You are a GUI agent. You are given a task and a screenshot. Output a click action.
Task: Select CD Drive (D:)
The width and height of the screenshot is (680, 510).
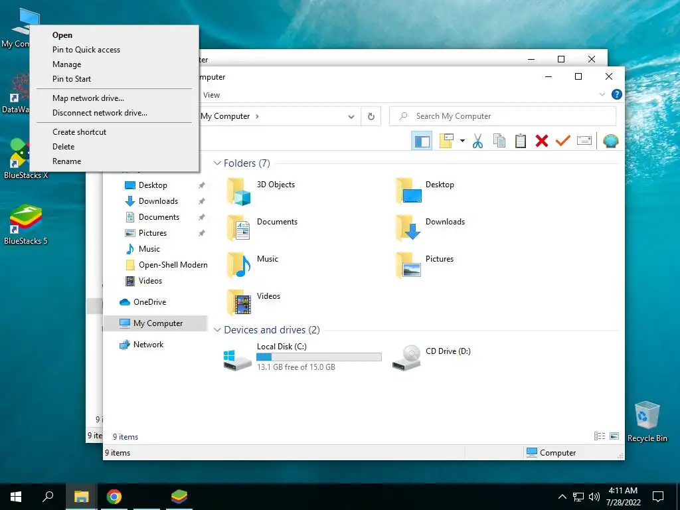[x=432, y=357]
